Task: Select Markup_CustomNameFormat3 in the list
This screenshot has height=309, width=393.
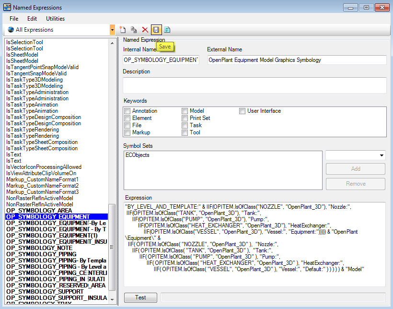Action: (x=42, y=192)
